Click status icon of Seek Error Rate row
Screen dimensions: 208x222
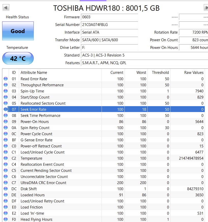pyautogui.click(x=6, y=109)
